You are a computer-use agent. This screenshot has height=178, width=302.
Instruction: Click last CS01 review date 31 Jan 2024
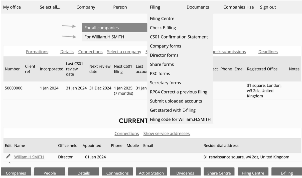(76, 88)
